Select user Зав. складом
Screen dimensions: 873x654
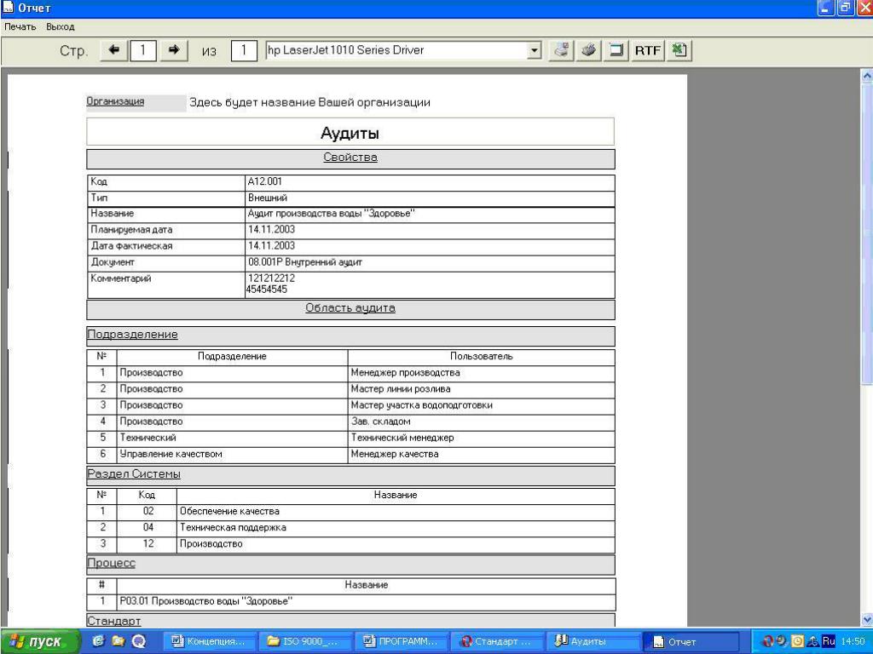(x=381, y=422)
